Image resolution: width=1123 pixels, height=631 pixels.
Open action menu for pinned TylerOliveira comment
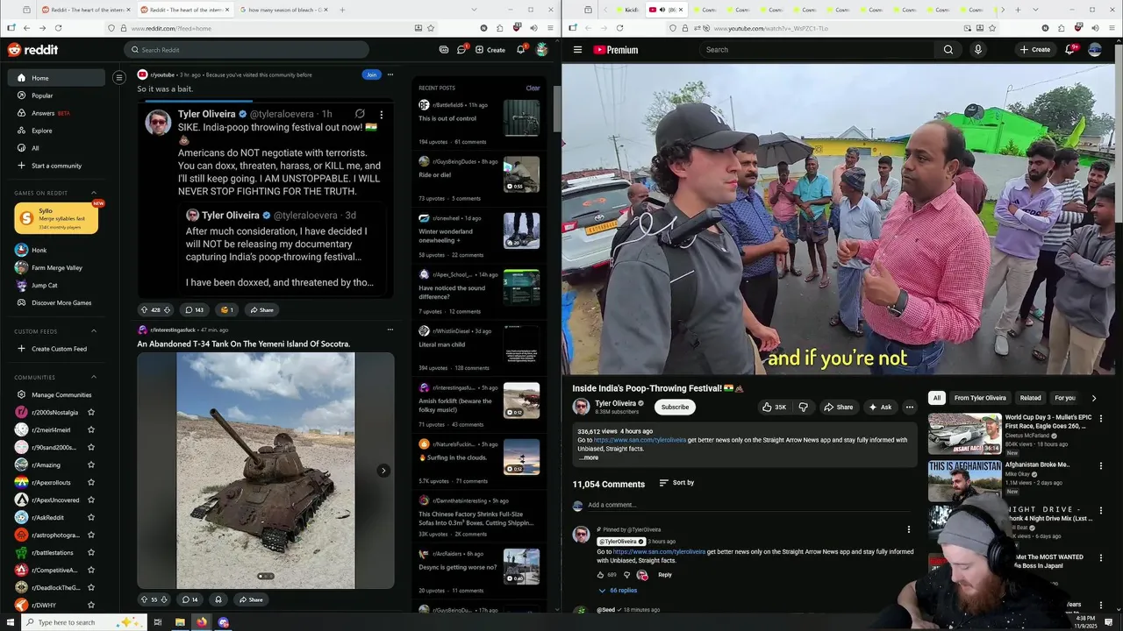pyautogui.click(x=909, y=529)
